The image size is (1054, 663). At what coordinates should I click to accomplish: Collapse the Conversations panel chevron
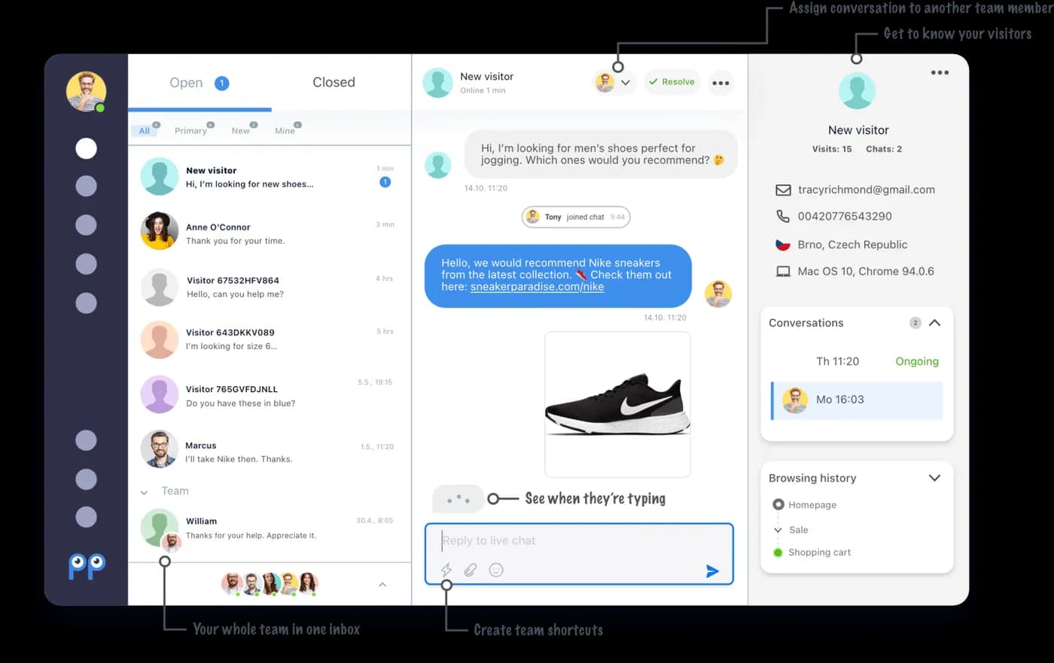[934, 323]
